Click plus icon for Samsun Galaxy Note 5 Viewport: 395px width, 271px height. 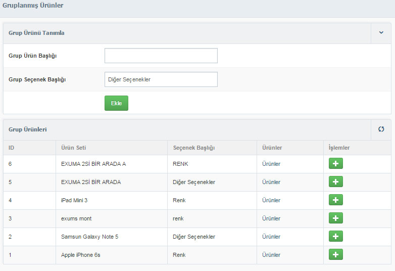click(x=335, y=236)
